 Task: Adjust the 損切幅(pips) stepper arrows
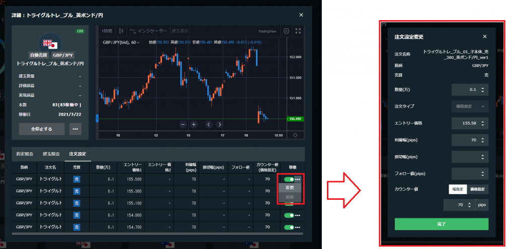pyautogui.click(x=482, y=157)
